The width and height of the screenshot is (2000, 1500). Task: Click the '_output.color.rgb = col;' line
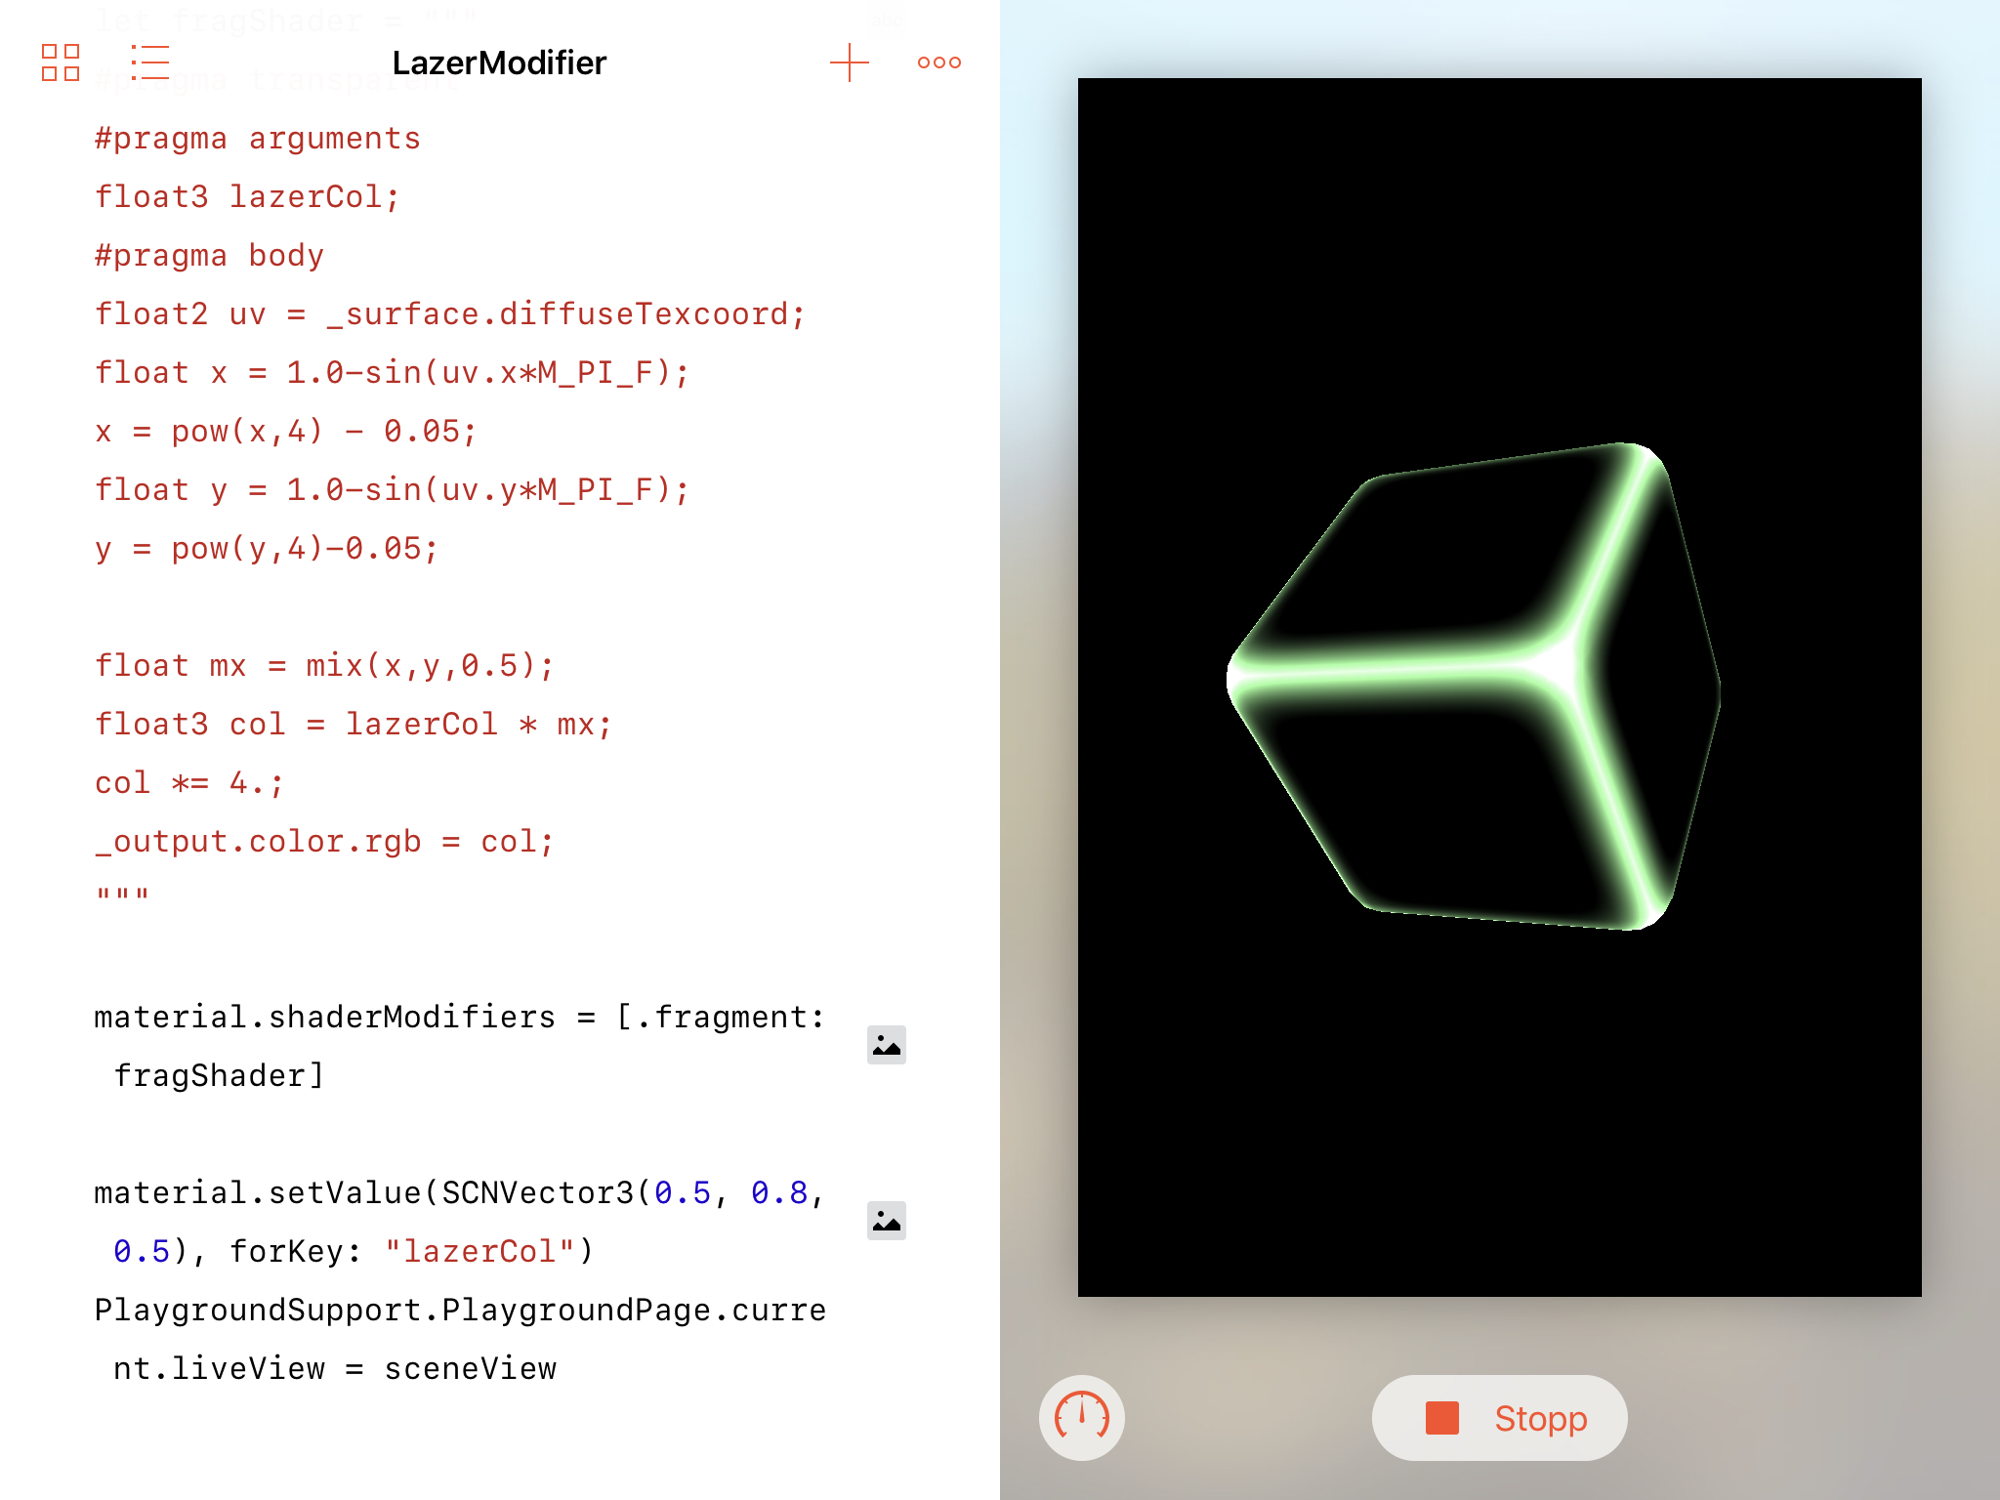[x=325, y=842]
